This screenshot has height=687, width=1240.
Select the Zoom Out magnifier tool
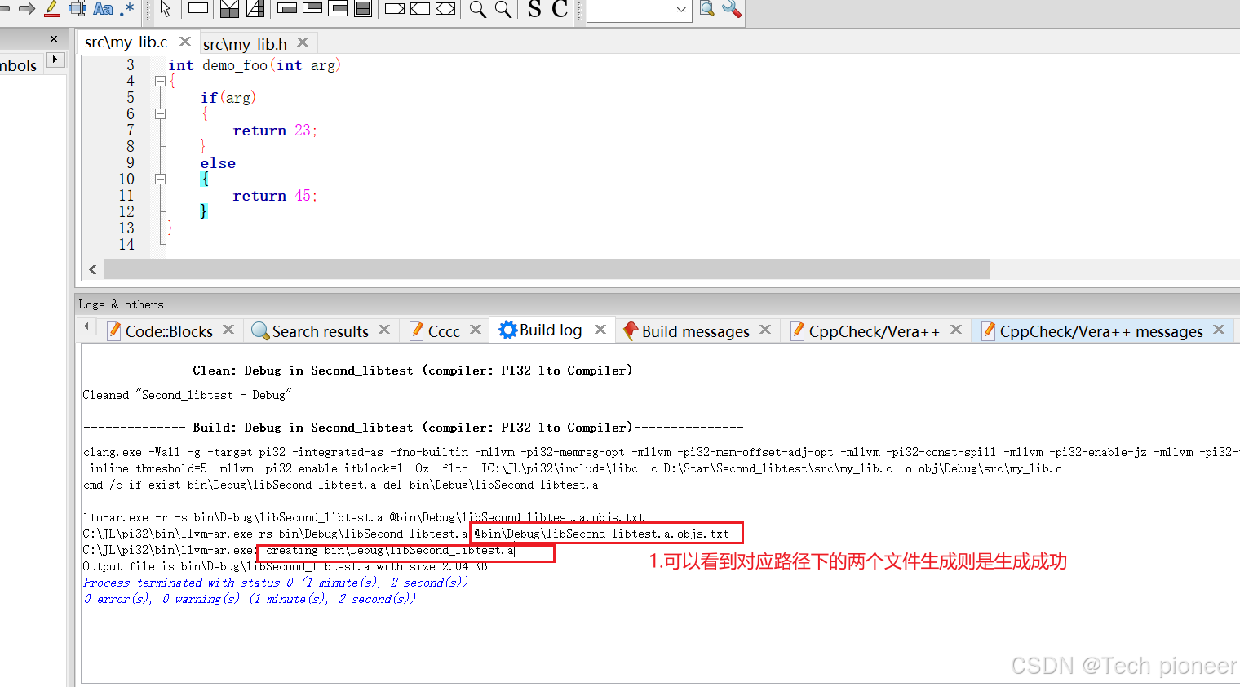pos(503,10)
